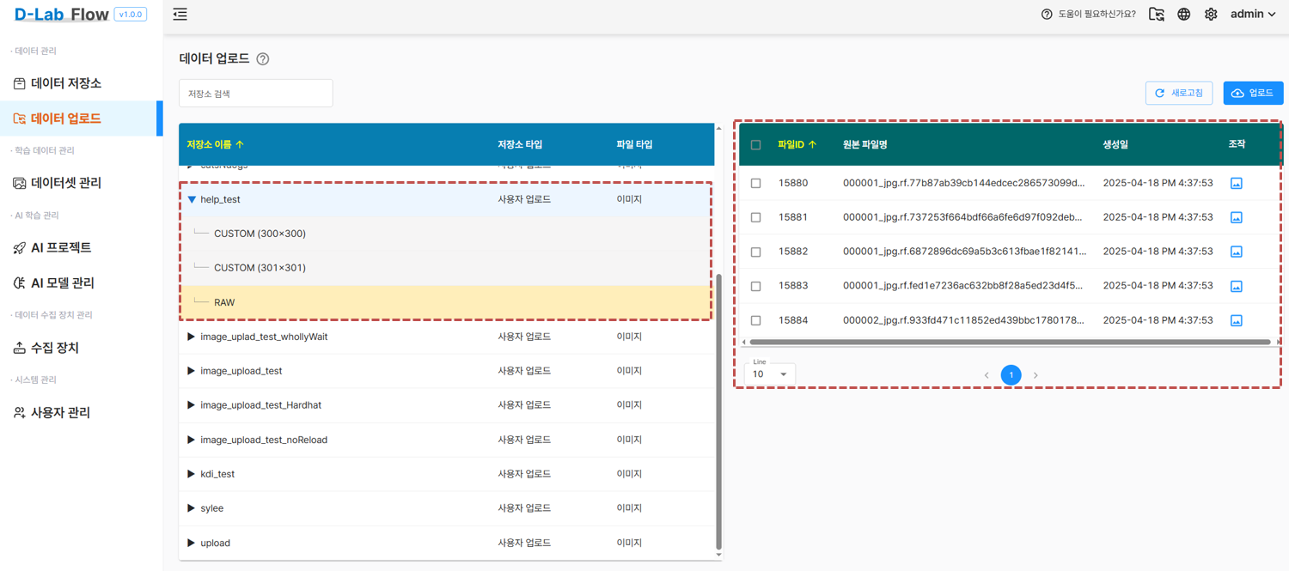Click help icon beside 데이터 업로드 title
This screenshot has height=571, width=1289.
[x=263, y=59]
